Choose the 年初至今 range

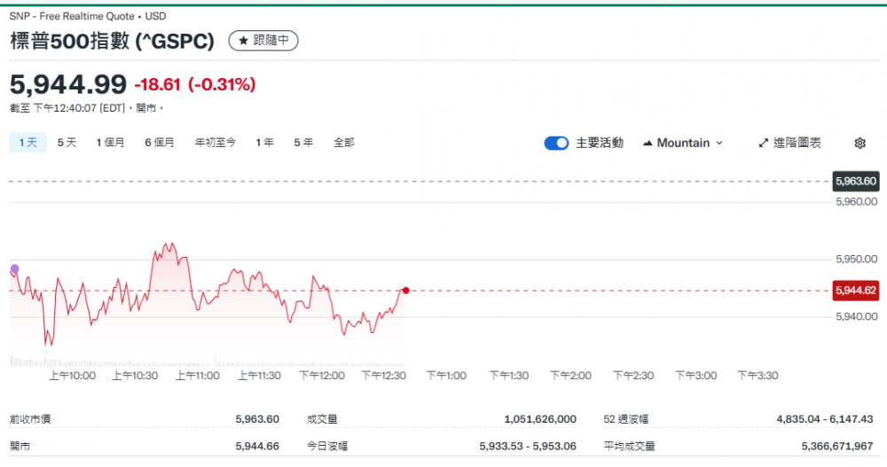pyautogui.click(x=216, y=142)
